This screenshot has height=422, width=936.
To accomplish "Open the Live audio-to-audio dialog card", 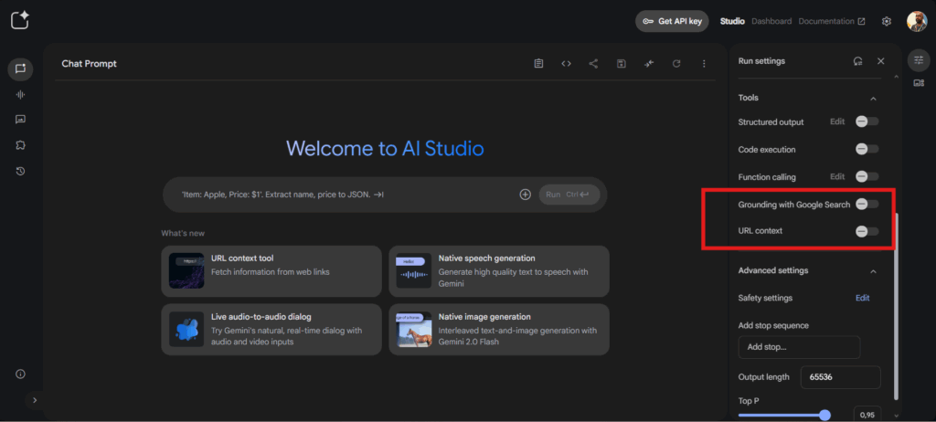I will [271, 330].
